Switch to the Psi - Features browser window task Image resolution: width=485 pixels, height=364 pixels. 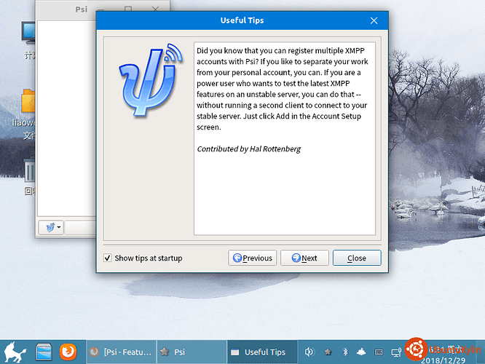(x=121, y=352)
